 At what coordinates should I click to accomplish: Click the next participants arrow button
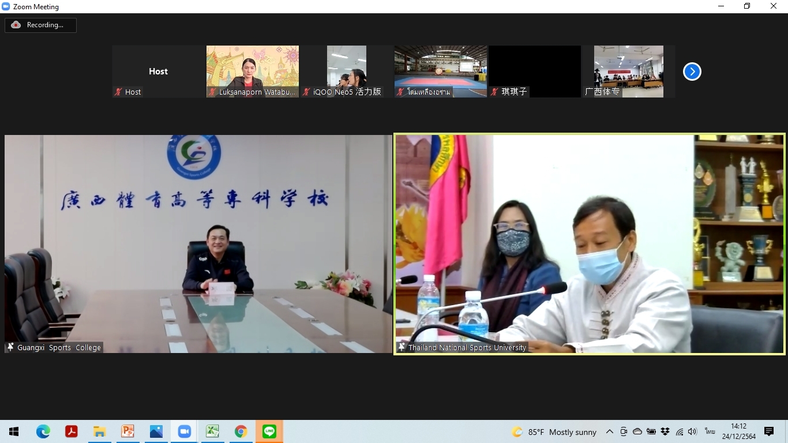692,72
